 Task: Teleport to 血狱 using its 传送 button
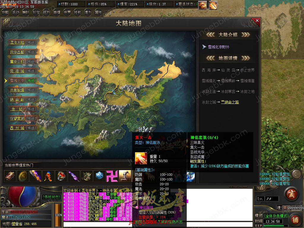pyautogui.click(x=31, y=109)
